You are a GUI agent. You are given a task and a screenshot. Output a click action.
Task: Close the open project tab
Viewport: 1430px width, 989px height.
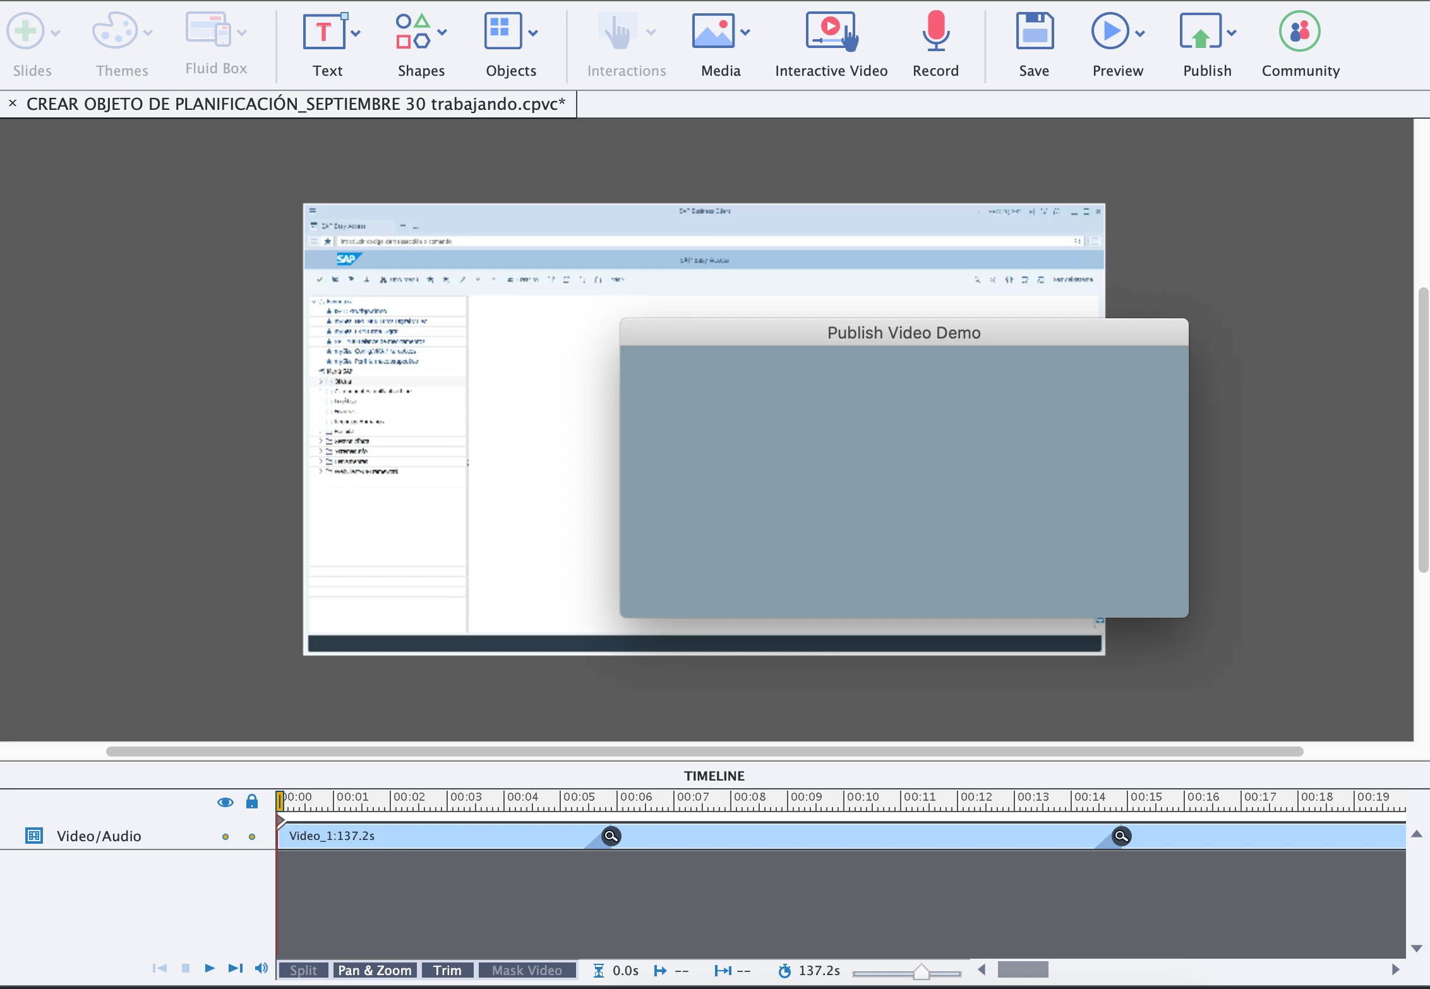click(x=13, y=103)
